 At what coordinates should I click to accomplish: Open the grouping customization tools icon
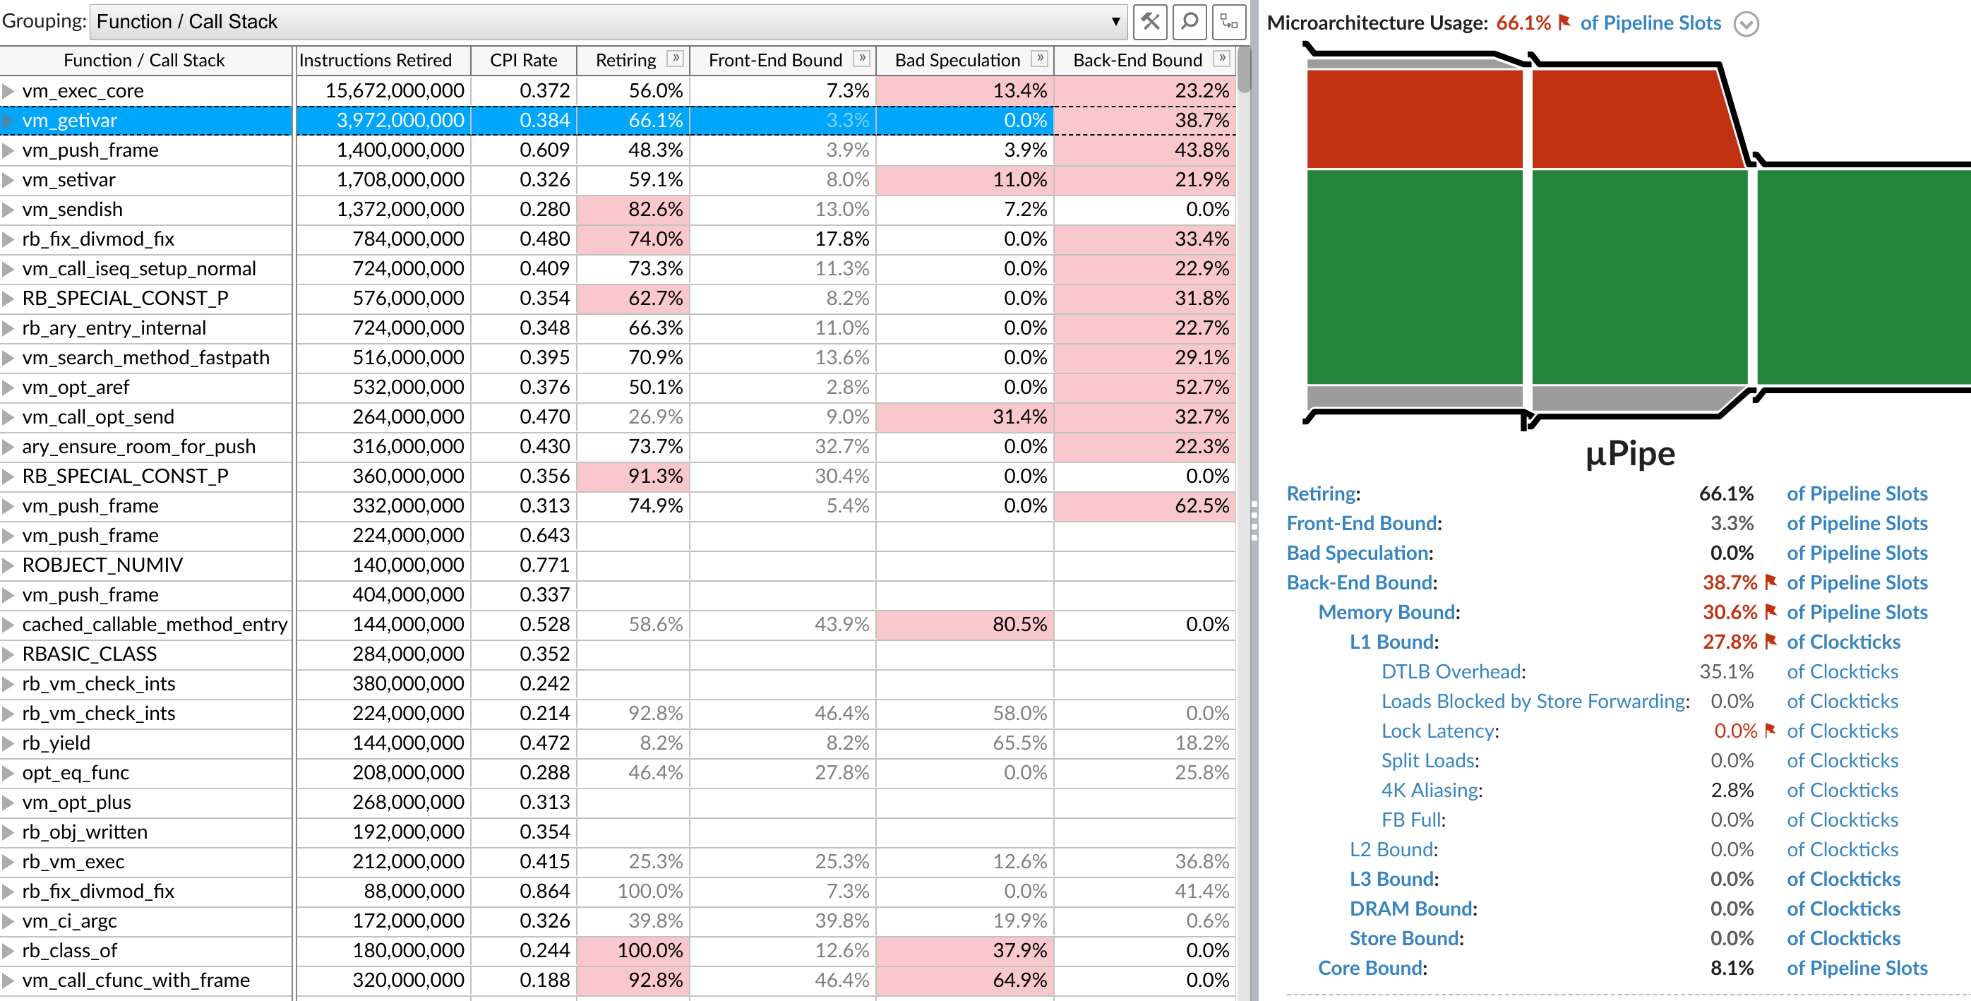[x=1150, y=21]
